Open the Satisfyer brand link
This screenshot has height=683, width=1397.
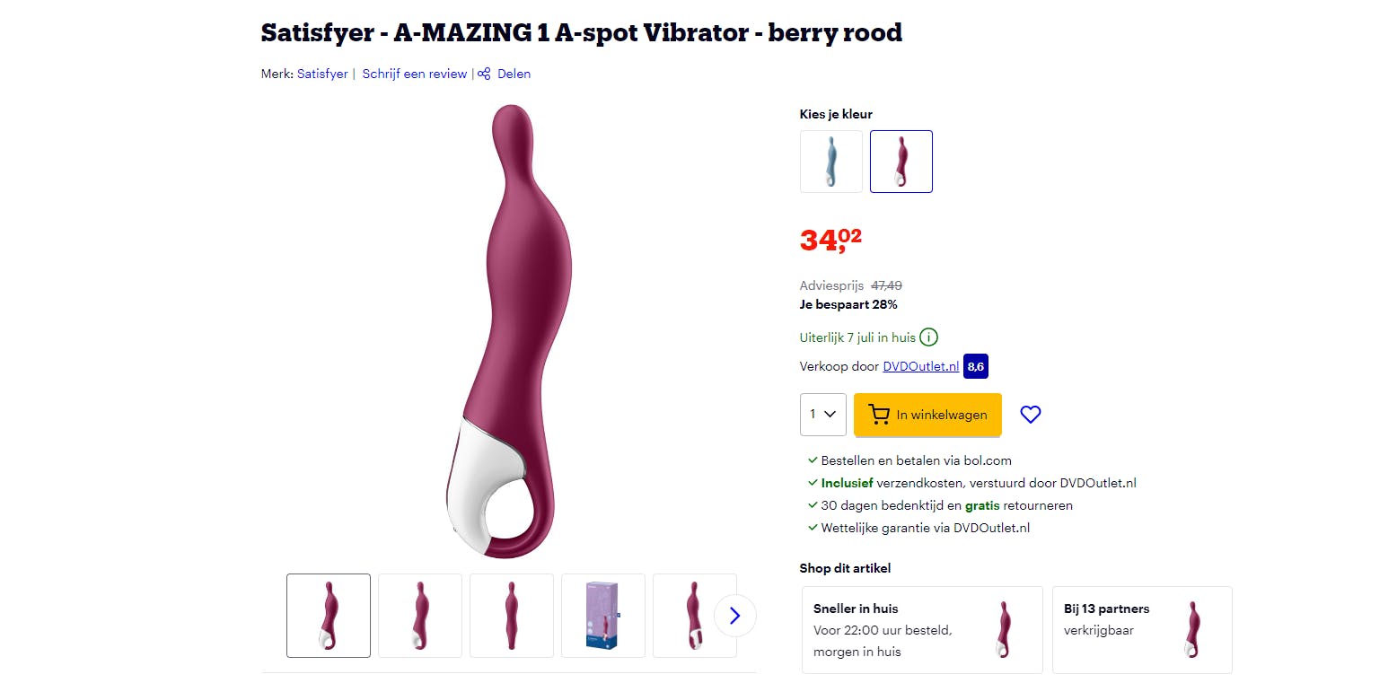click(322, 74)
